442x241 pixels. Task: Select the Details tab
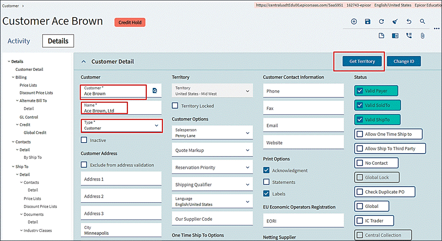pyautogui.click(x=58, y=41)
